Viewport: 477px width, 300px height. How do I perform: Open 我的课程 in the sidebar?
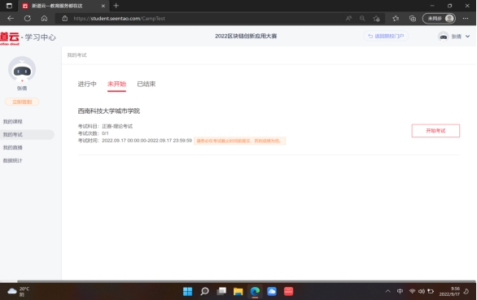click(x=13, y=122)
